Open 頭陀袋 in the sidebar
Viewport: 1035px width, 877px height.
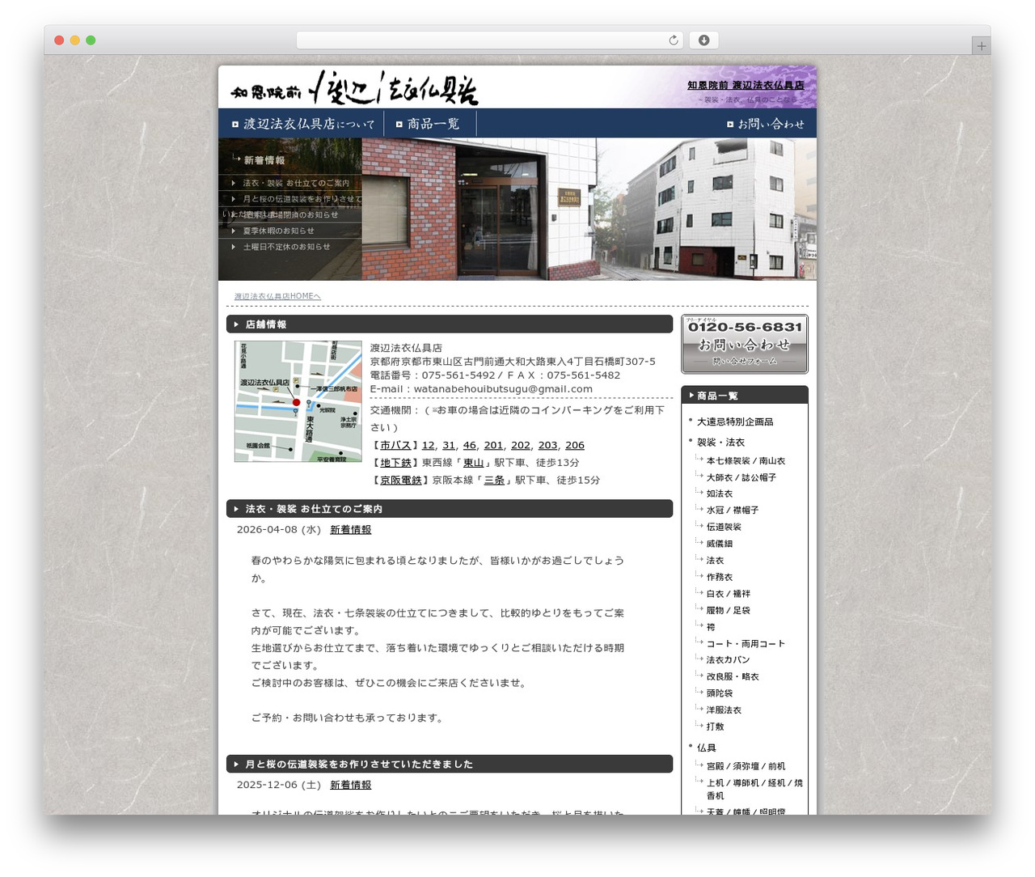point(720,693)
